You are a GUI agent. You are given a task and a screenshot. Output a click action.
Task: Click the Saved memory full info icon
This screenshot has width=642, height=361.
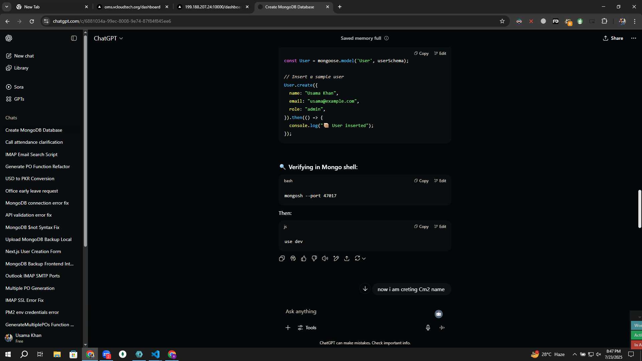[x=387, y=38]
